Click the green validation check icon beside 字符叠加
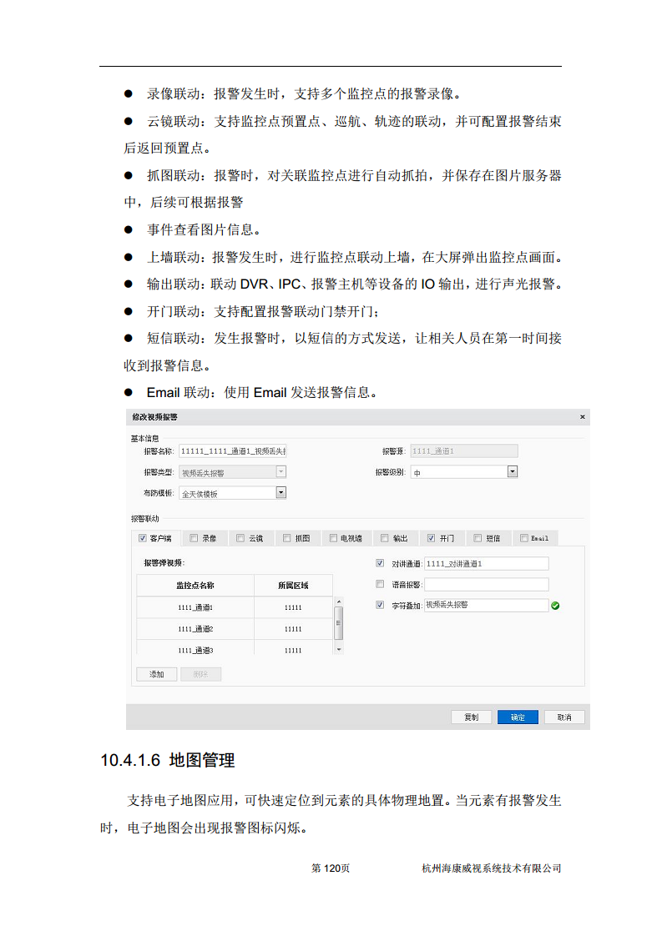 555,606
